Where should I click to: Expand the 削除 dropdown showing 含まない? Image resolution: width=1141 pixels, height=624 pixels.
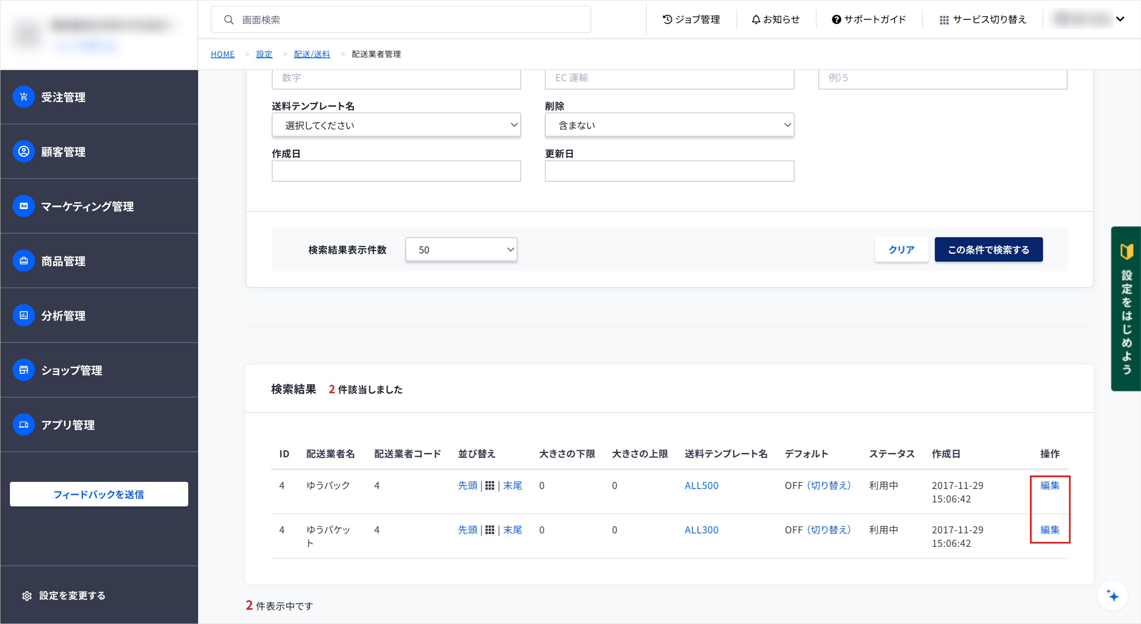pos(669,125)
